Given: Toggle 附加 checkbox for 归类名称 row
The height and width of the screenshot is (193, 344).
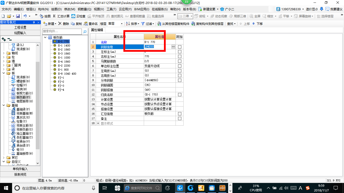Looking at the screenshot, I should [180, 94].
